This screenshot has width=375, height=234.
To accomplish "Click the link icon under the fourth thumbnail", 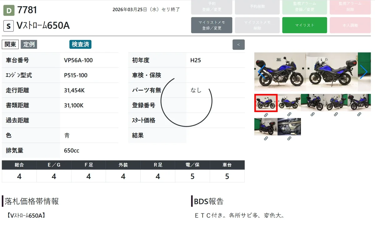I will pos(336,115).
